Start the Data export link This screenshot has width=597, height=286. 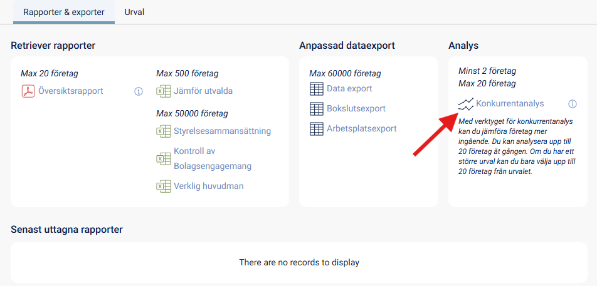click(349, 89)
